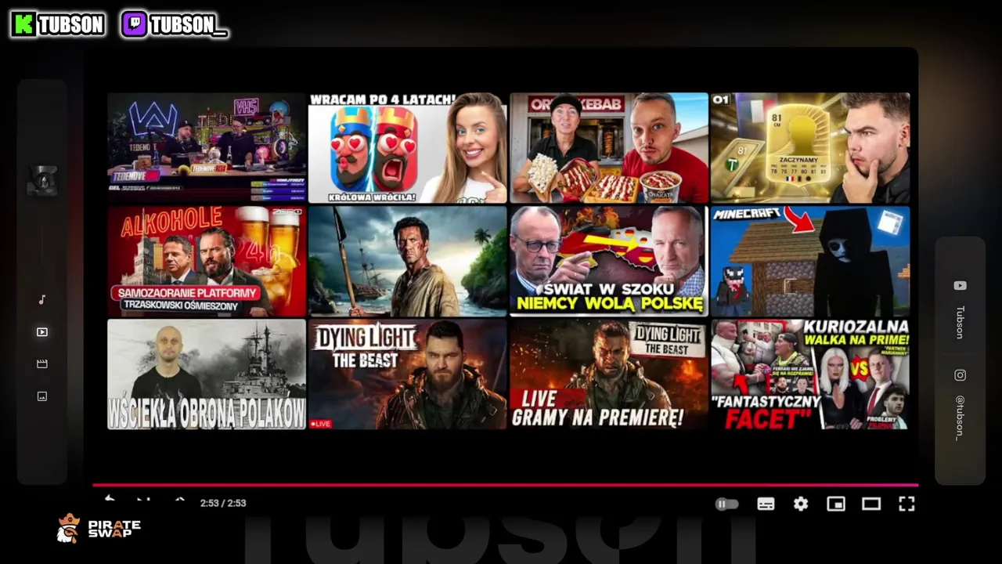The image size is (1002, 564).
Task: Click the Kick logo icon at top
Action: tap(23, 24)
